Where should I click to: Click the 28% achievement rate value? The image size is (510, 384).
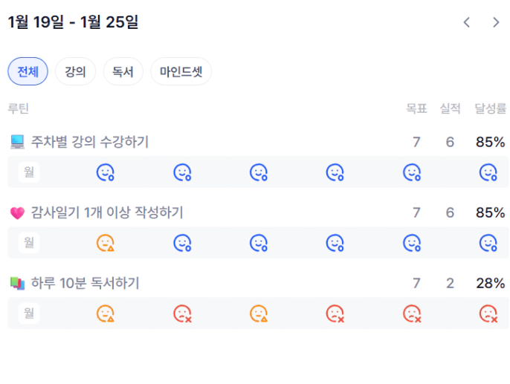[490, 283]
